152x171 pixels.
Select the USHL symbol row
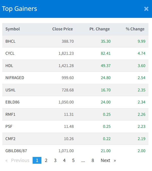coord(10,90)
